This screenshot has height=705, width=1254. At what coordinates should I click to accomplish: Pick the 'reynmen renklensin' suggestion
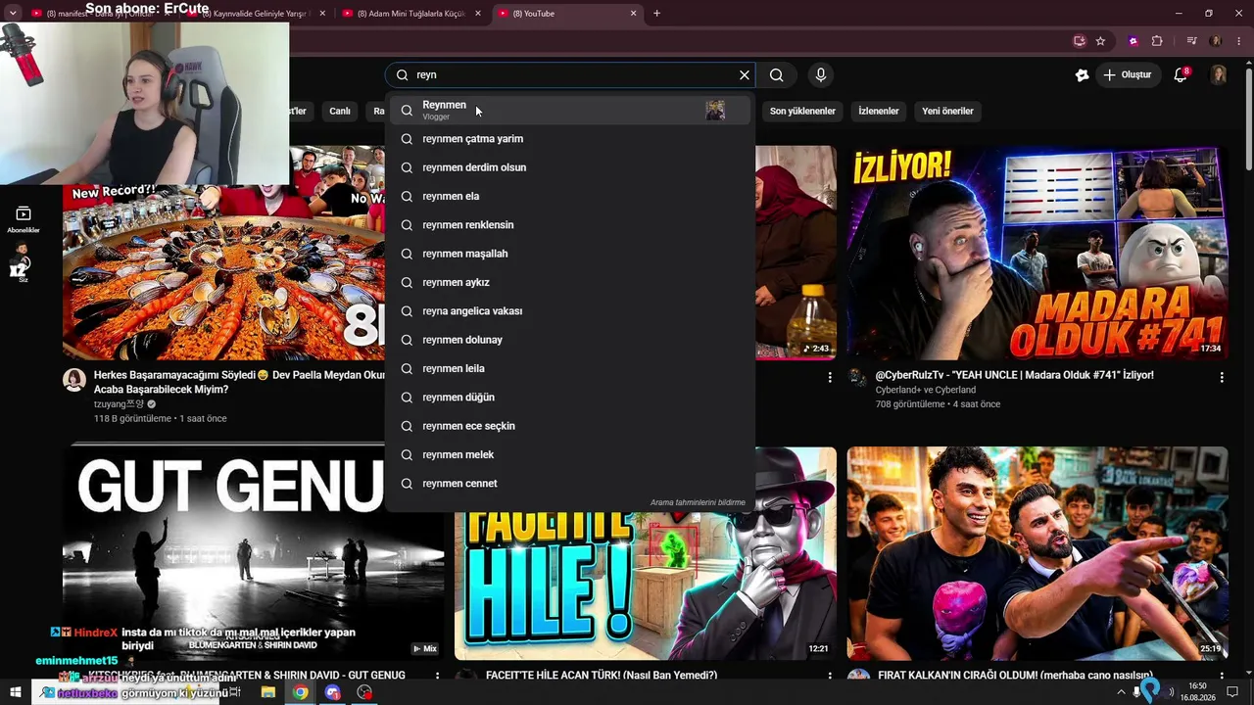(570, 225)
